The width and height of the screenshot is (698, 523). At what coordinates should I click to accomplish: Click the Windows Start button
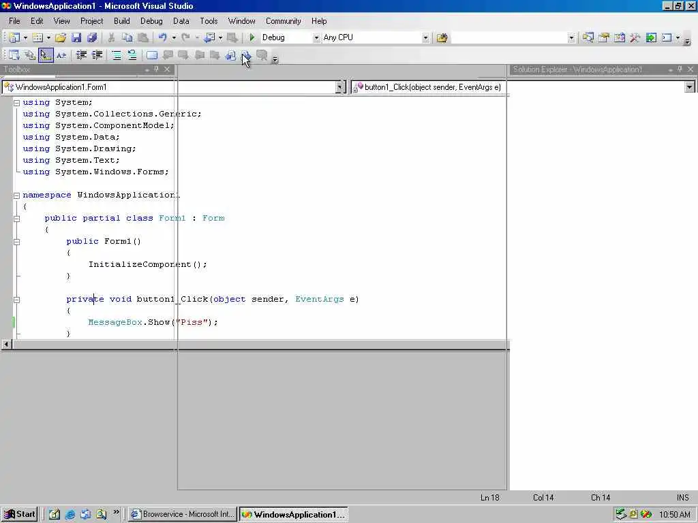(x=20, y=514)
